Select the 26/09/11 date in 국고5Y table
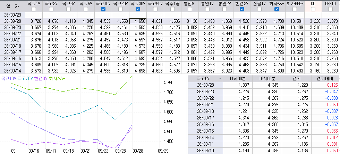Viewport: 340px width, 155px height. (205, 144)
